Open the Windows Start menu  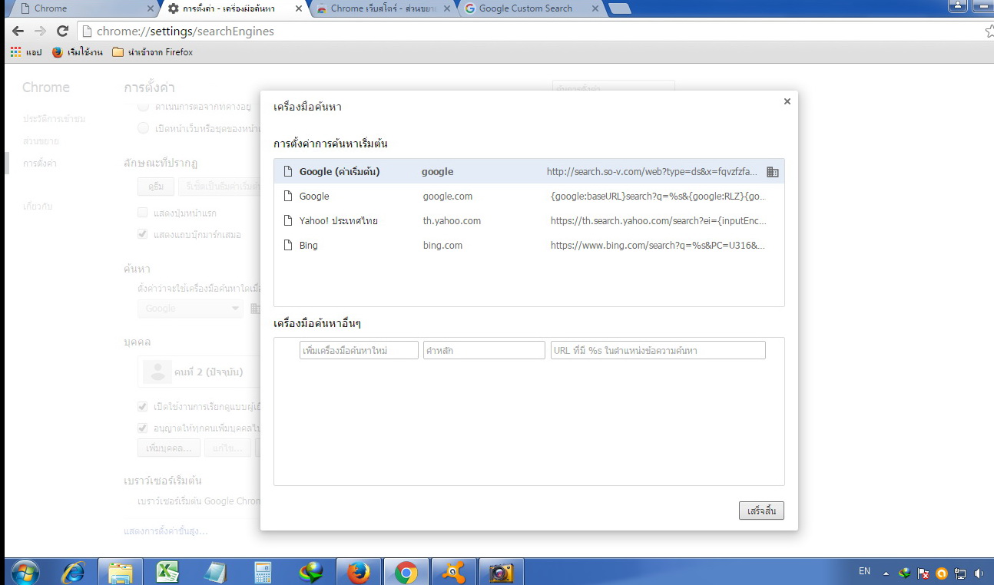25,572
